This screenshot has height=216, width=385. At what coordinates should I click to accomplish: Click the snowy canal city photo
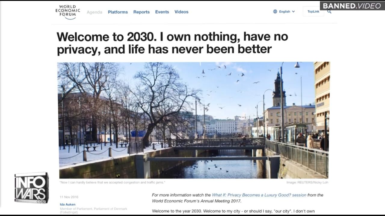193,120
